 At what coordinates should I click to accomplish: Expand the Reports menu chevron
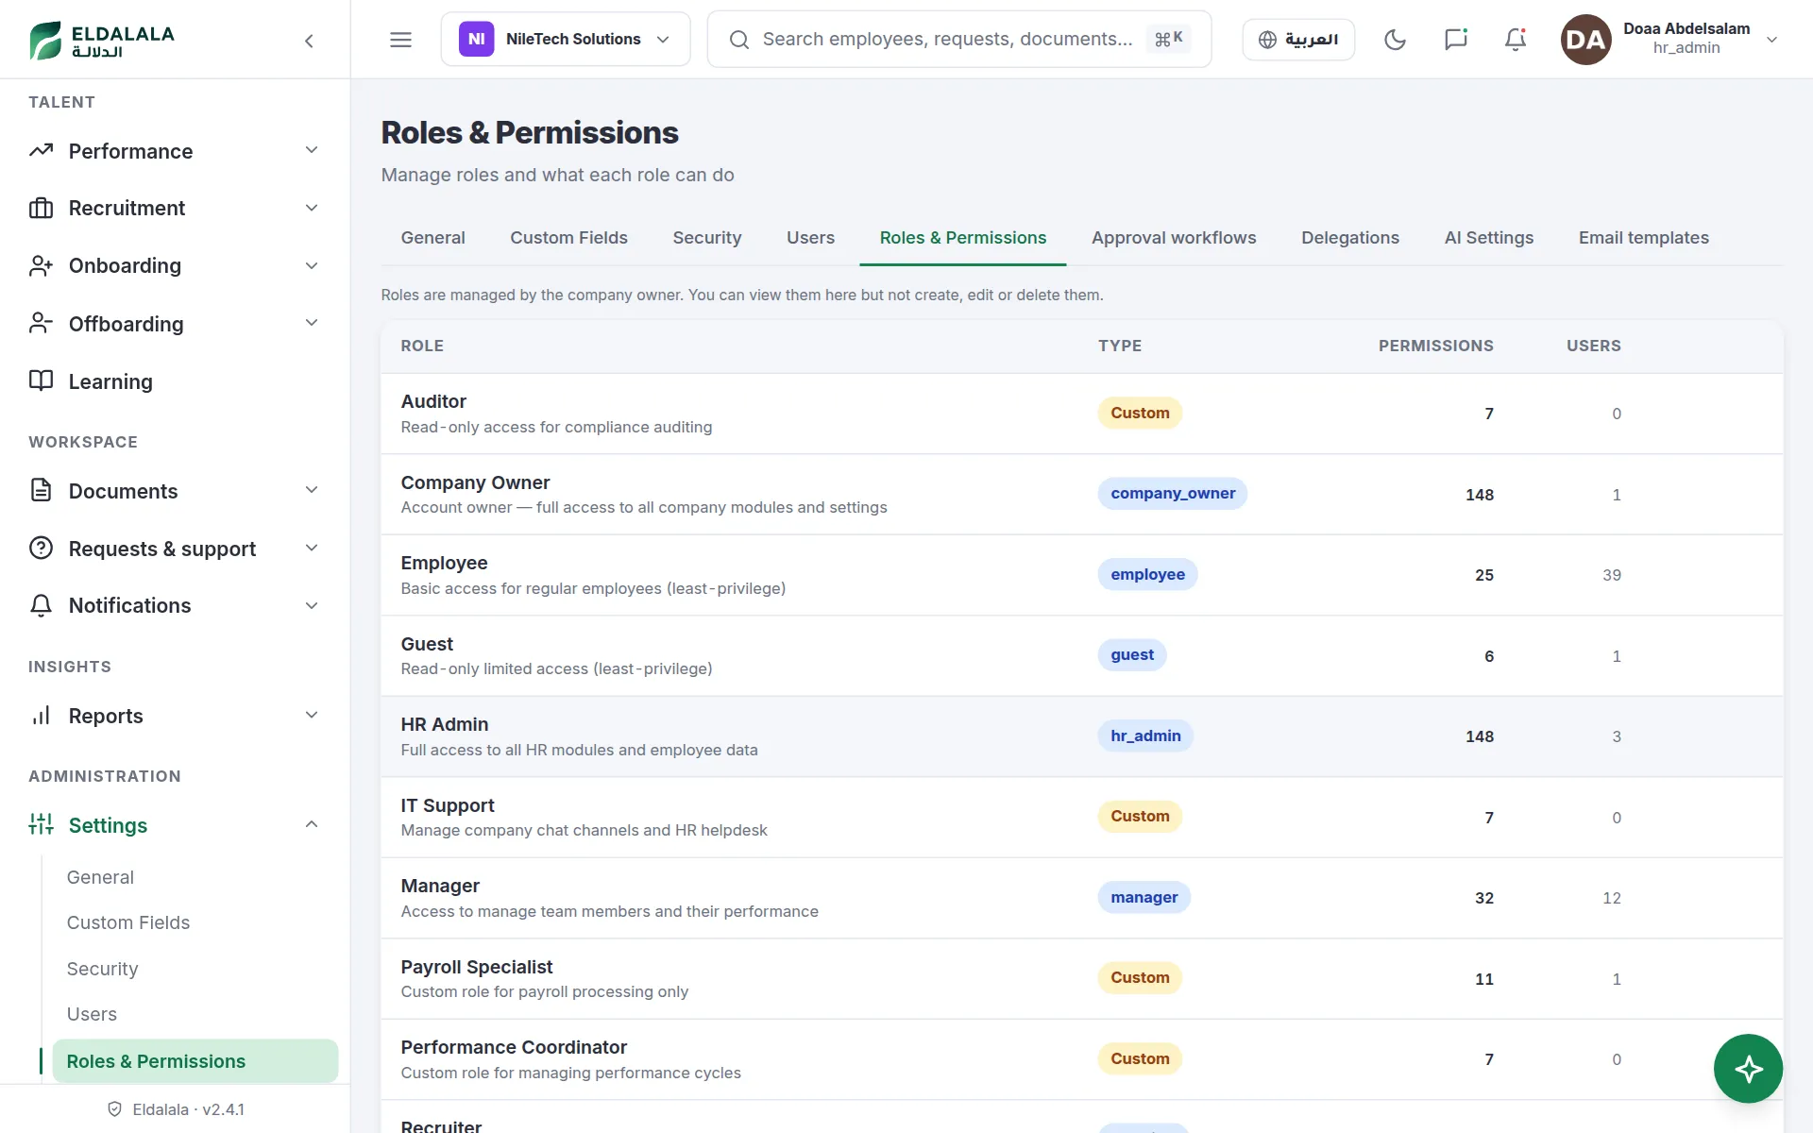tap(312, 715)
